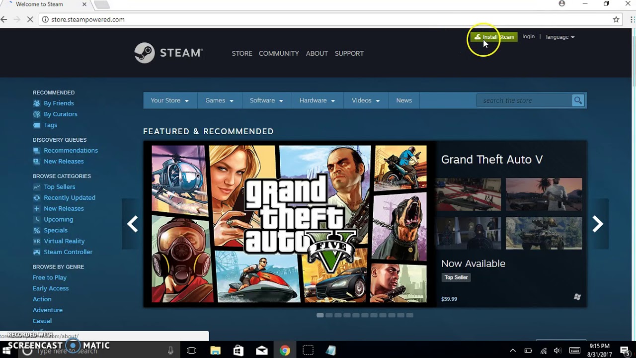
Task: Open the language dropdown
Action: 560,37
